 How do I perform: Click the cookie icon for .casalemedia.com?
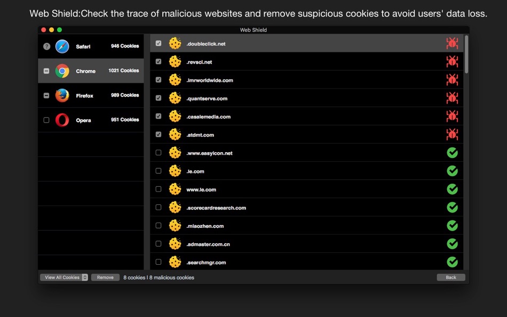(175, 116)
